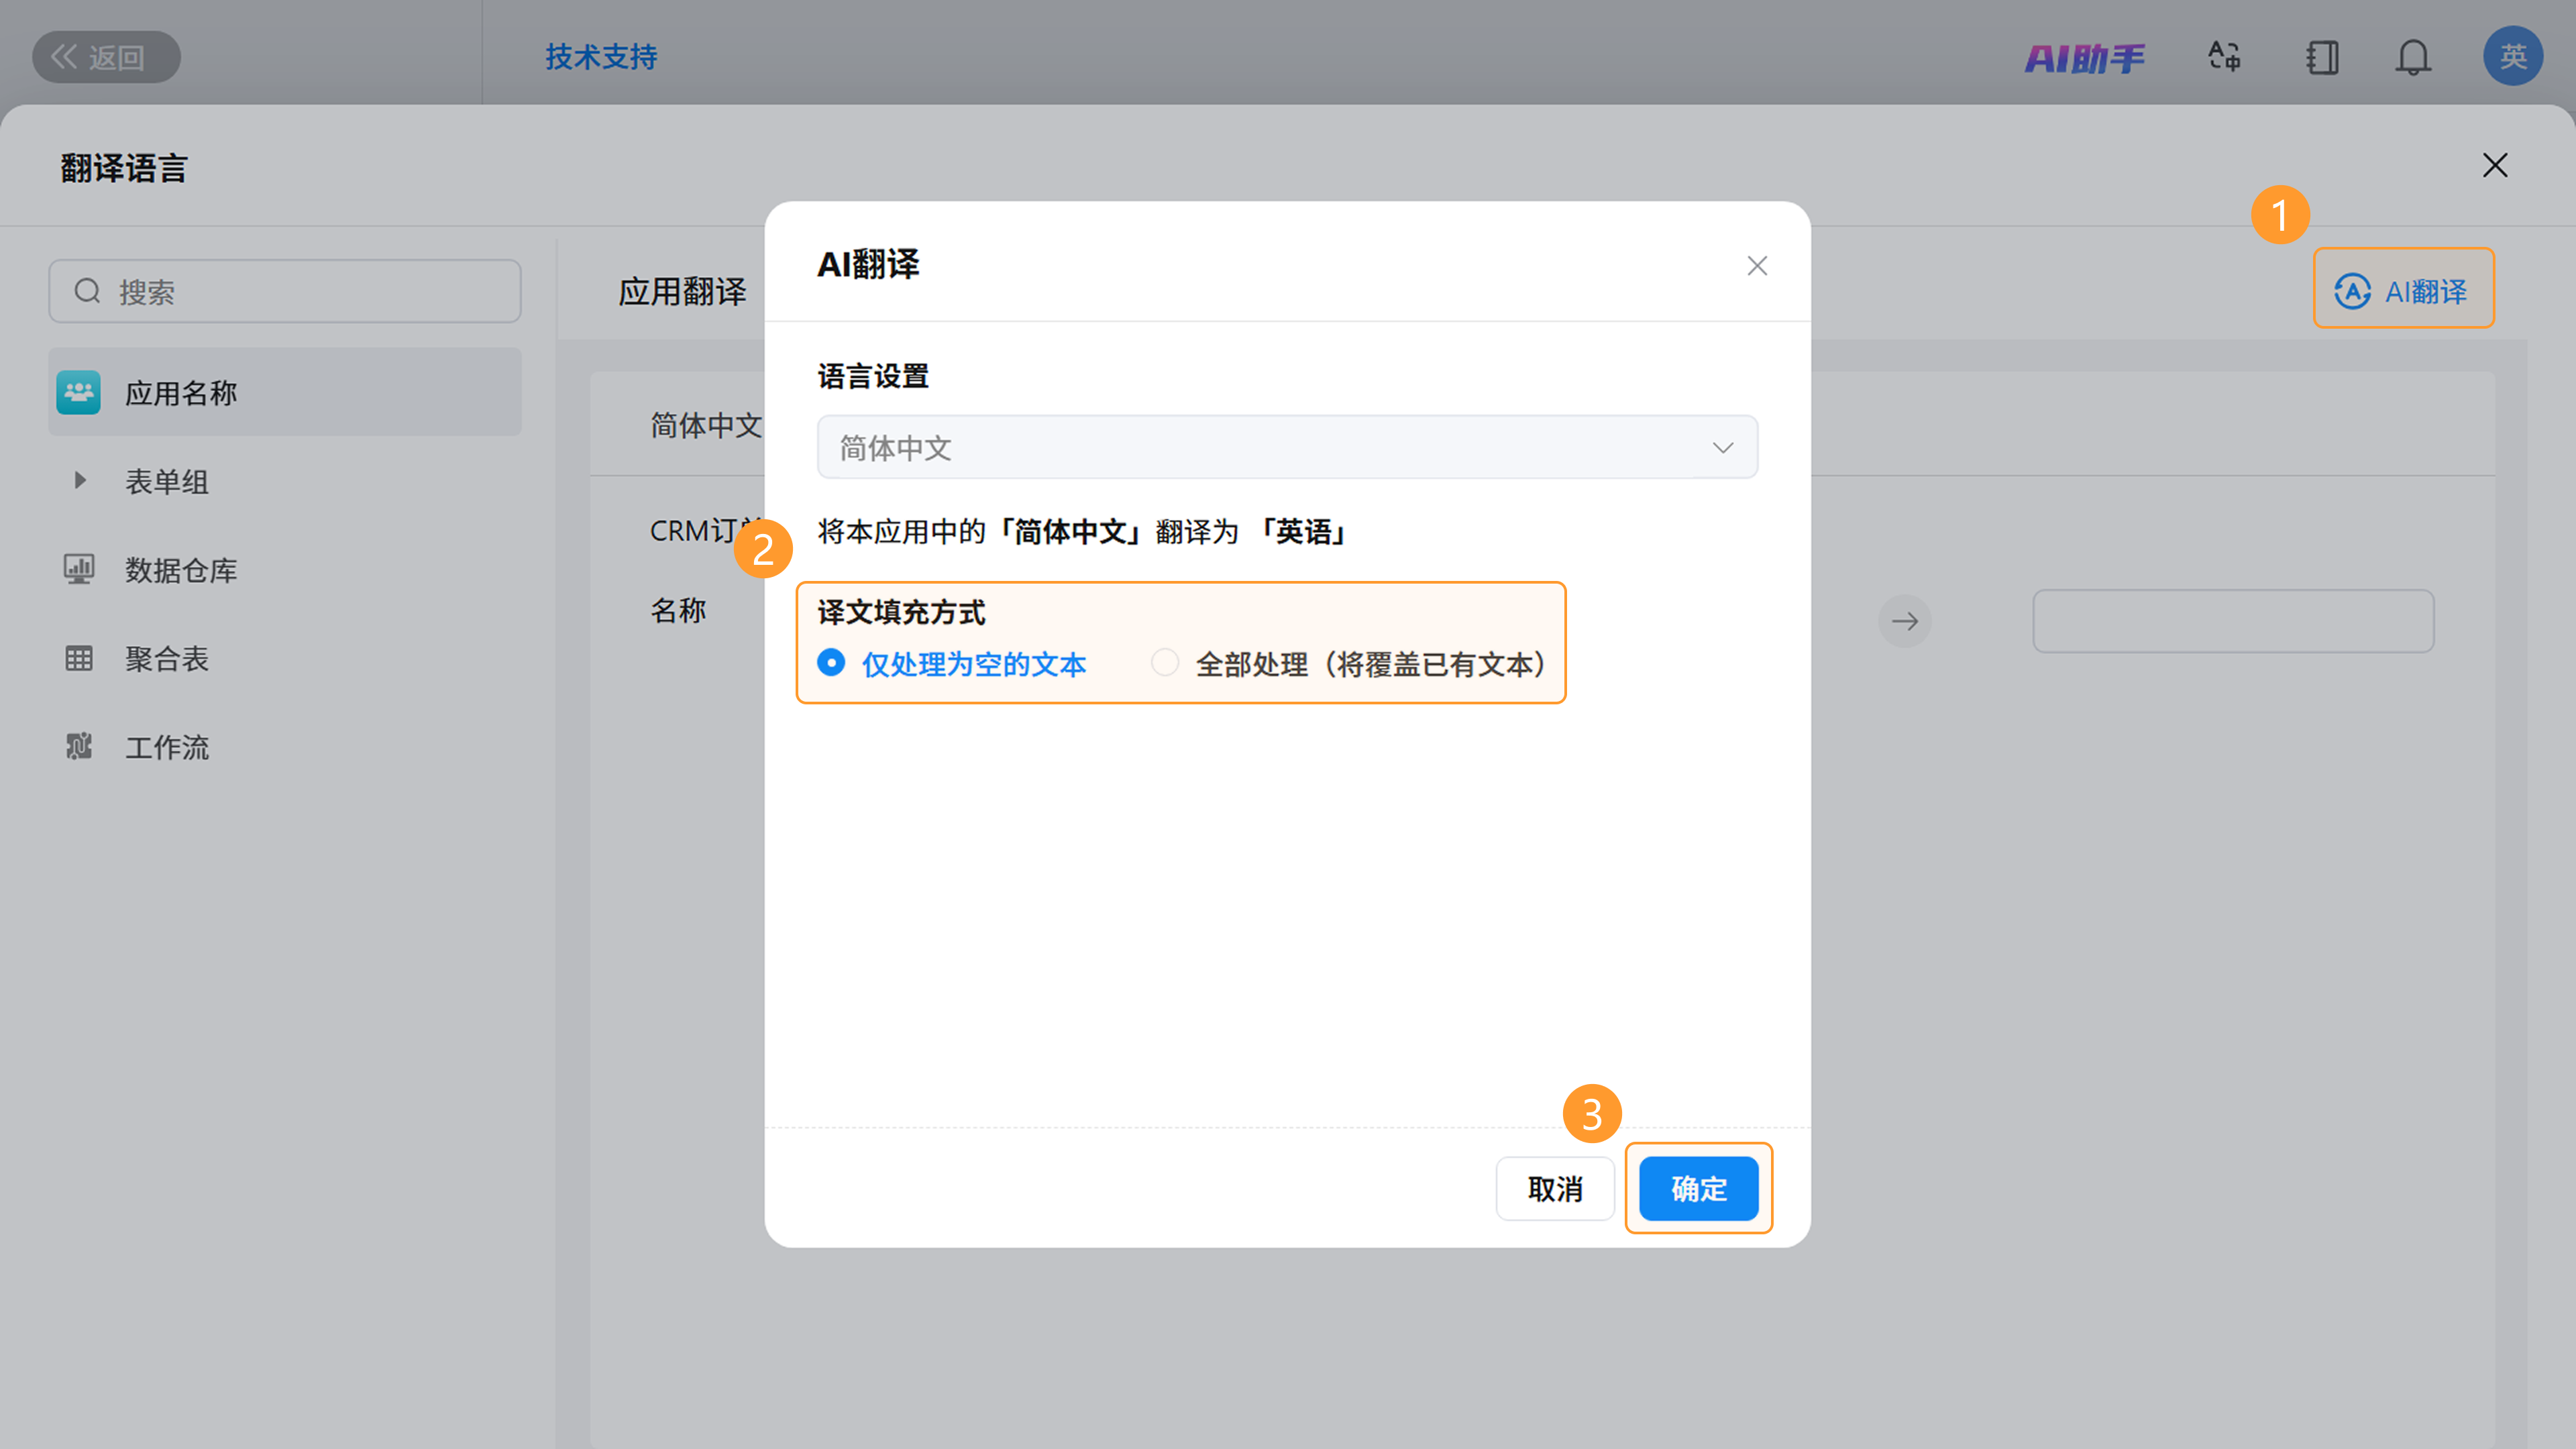Select 仅处理为空的文本 radio option
Screen dimensions: 2576x1449
(x=951, y=663)
